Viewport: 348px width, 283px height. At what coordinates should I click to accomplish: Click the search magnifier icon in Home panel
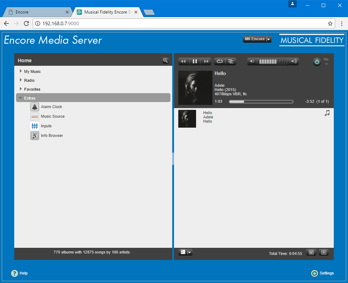click(x=165, y=60)
